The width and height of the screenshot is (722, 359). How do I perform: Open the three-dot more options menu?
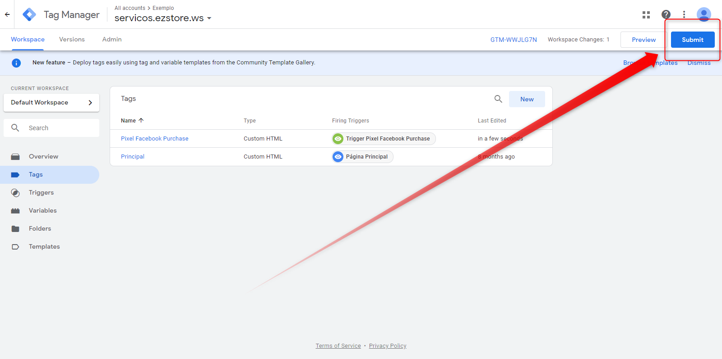[x=684, y=15]
